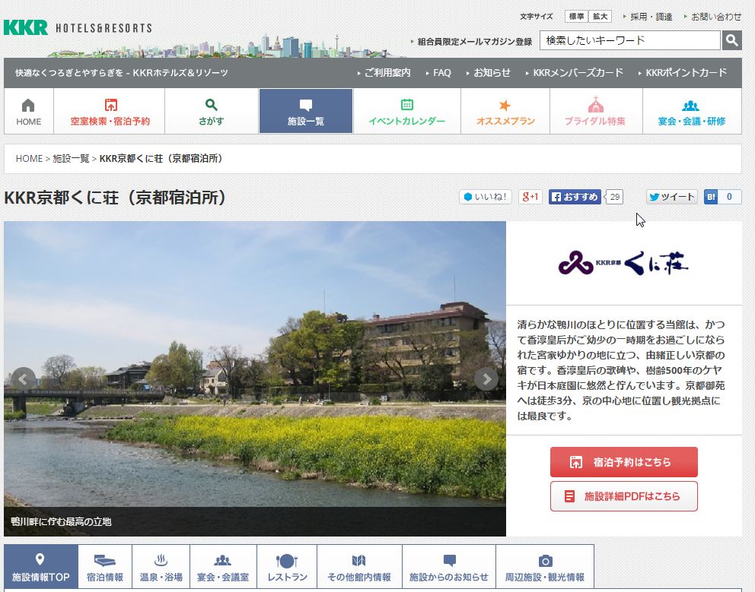Click the KKR Hotels & Resorts logo
The height and width of the screenshot is (592, 755).
78,27
